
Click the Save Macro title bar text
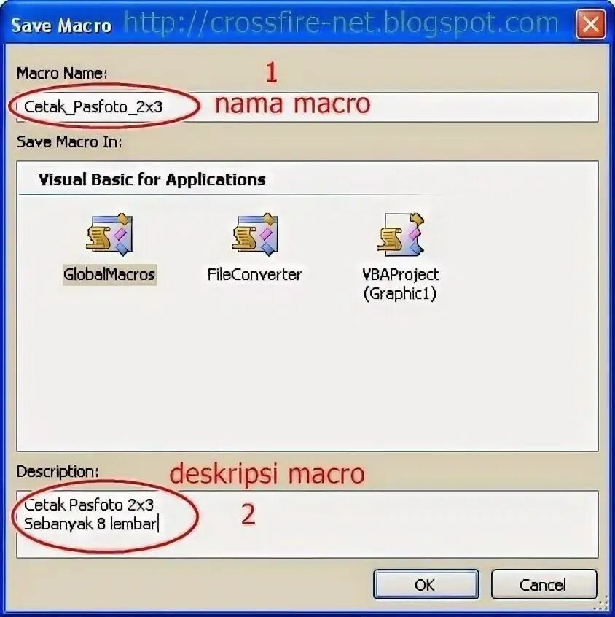pos(61,26)
